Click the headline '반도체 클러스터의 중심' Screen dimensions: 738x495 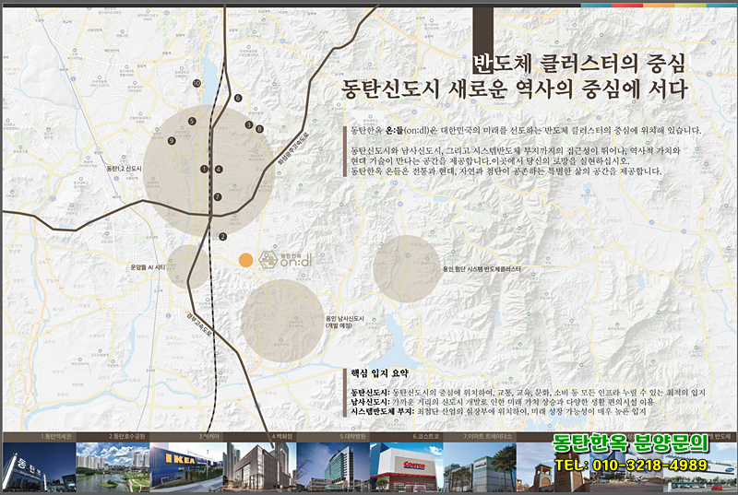click(x=579, y=64)
